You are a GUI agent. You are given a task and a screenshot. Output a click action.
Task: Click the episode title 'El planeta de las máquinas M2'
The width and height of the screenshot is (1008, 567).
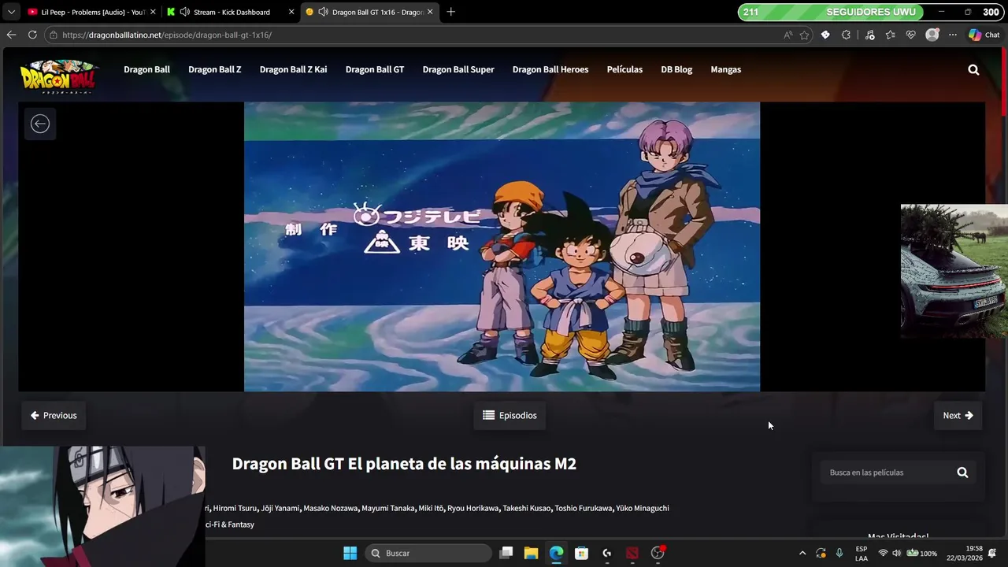(461, 464)
